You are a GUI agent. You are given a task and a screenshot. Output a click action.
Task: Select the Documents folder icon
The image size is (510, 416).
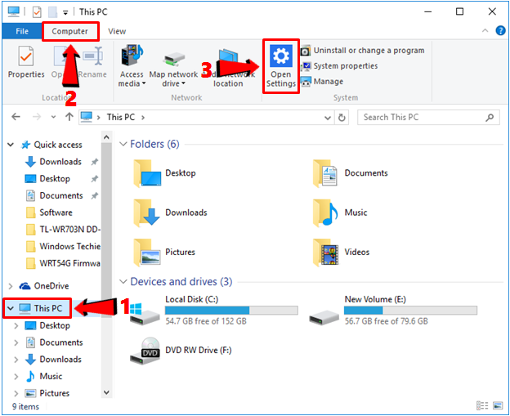[325, 173]
